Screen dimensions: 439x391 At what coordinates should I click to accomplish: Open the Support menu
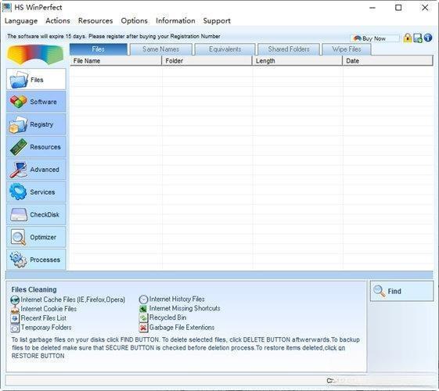click(217, 21)
